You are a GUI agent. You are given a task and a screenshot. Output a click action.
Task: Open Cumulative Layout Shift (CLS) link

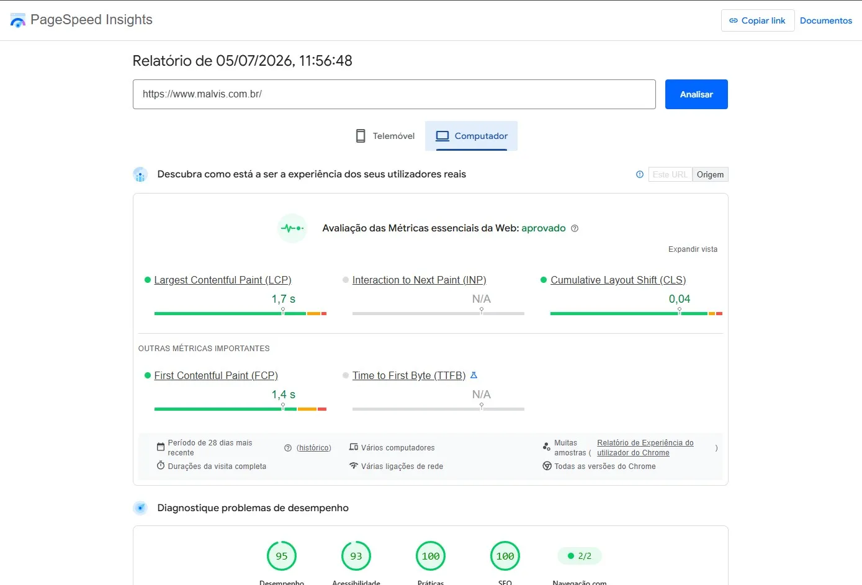pyautogui.click(x=618, y=280)
